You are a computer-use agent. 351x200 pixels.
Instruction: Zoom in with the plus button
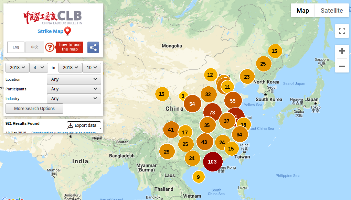342,51
